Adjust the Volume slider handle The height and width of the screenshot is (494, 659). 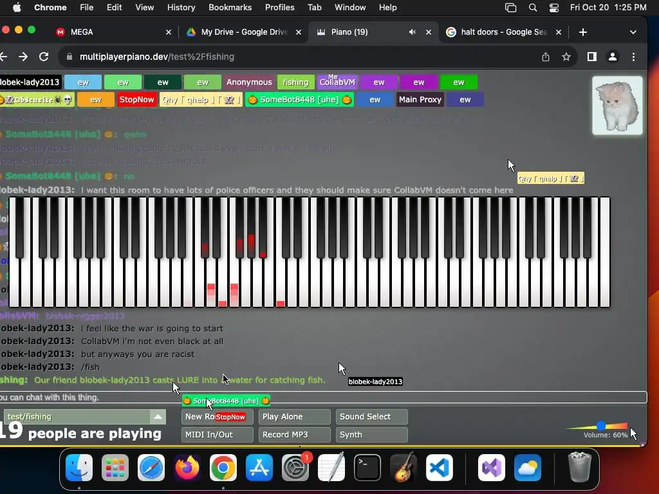(601, 426)
